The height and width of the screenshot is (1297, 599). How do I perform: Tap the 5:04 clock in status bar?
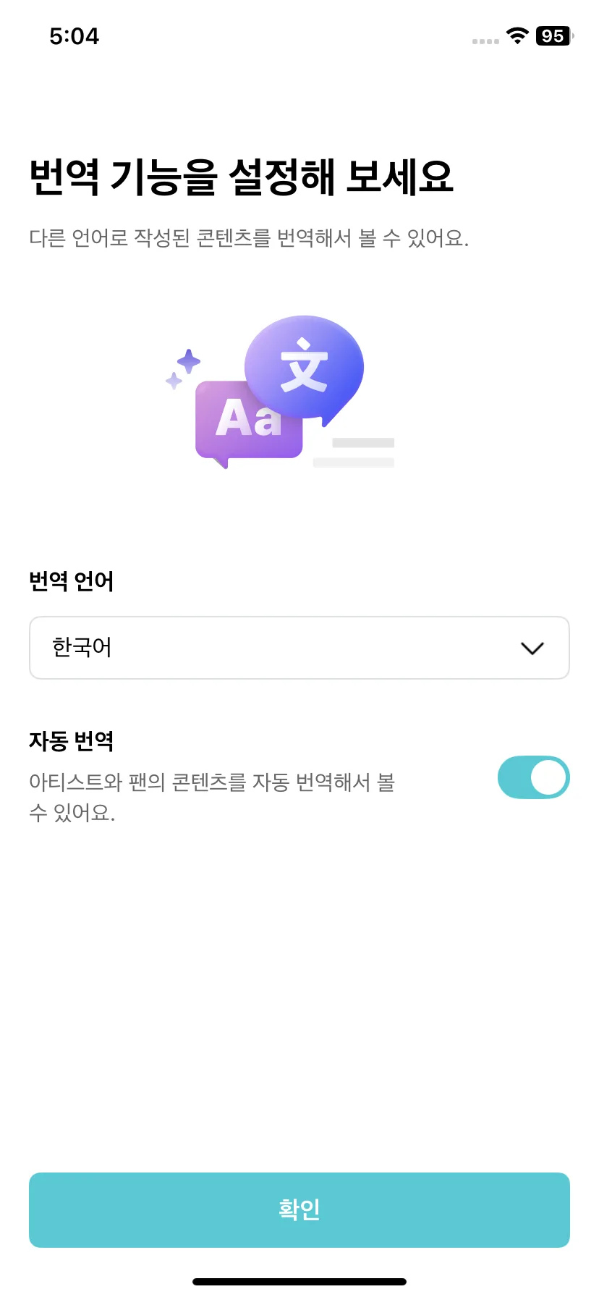coord(74,36)
